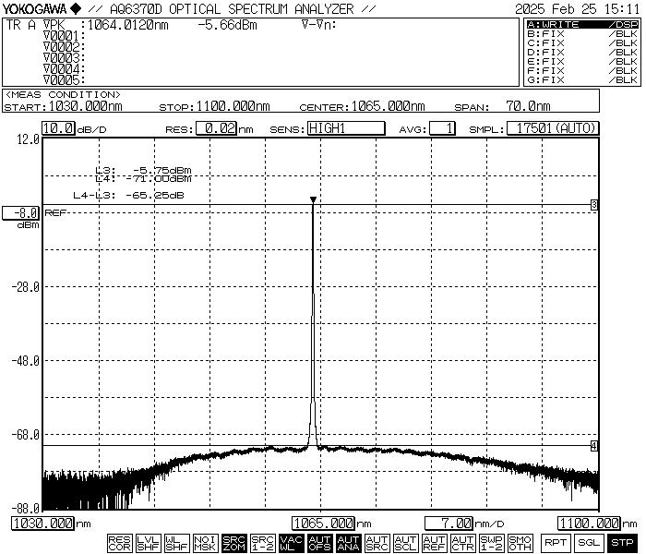Click the RES COR status icon
The height and width of the screenshot is (554, 646).
[119, 542]
